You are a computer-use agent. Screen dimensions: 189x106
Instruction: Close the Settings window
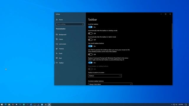click(x=170, y=14)
